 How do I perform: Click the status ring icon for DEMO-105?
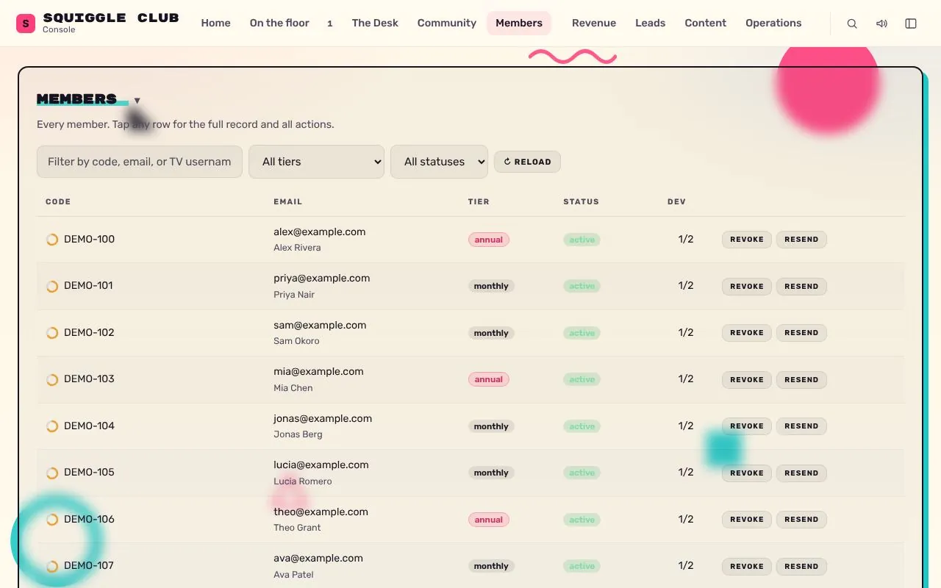click(x=52, y=473)
